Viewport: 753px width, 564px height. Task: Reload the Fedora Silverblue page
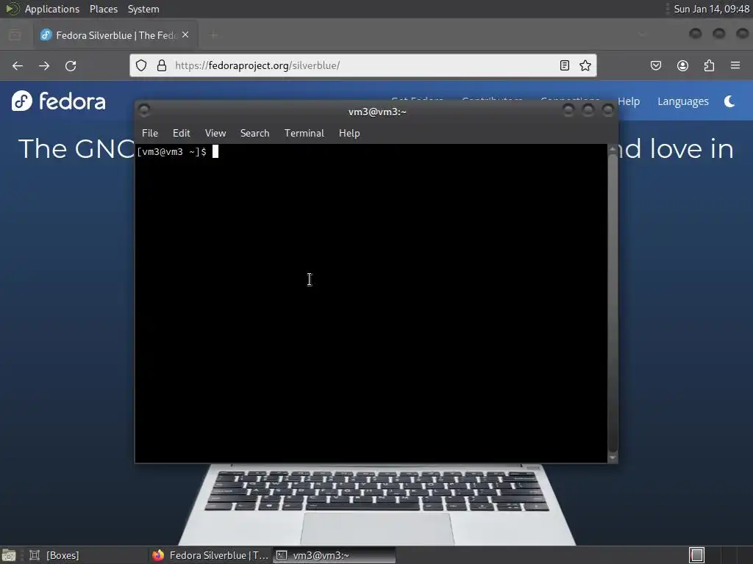(71, 65)
